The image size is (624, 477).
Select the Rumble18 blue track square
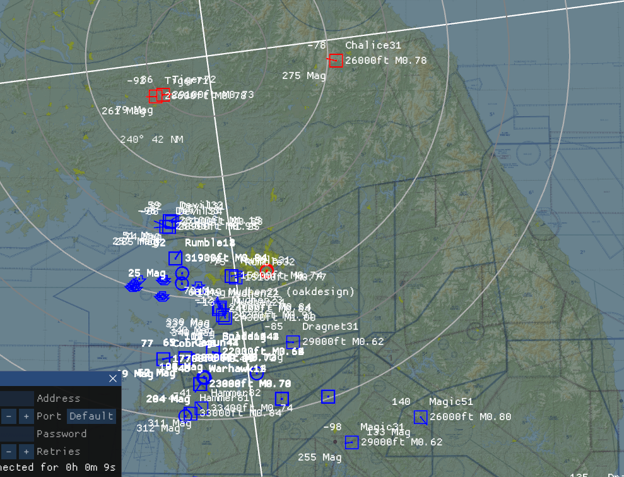coord(175,258)
